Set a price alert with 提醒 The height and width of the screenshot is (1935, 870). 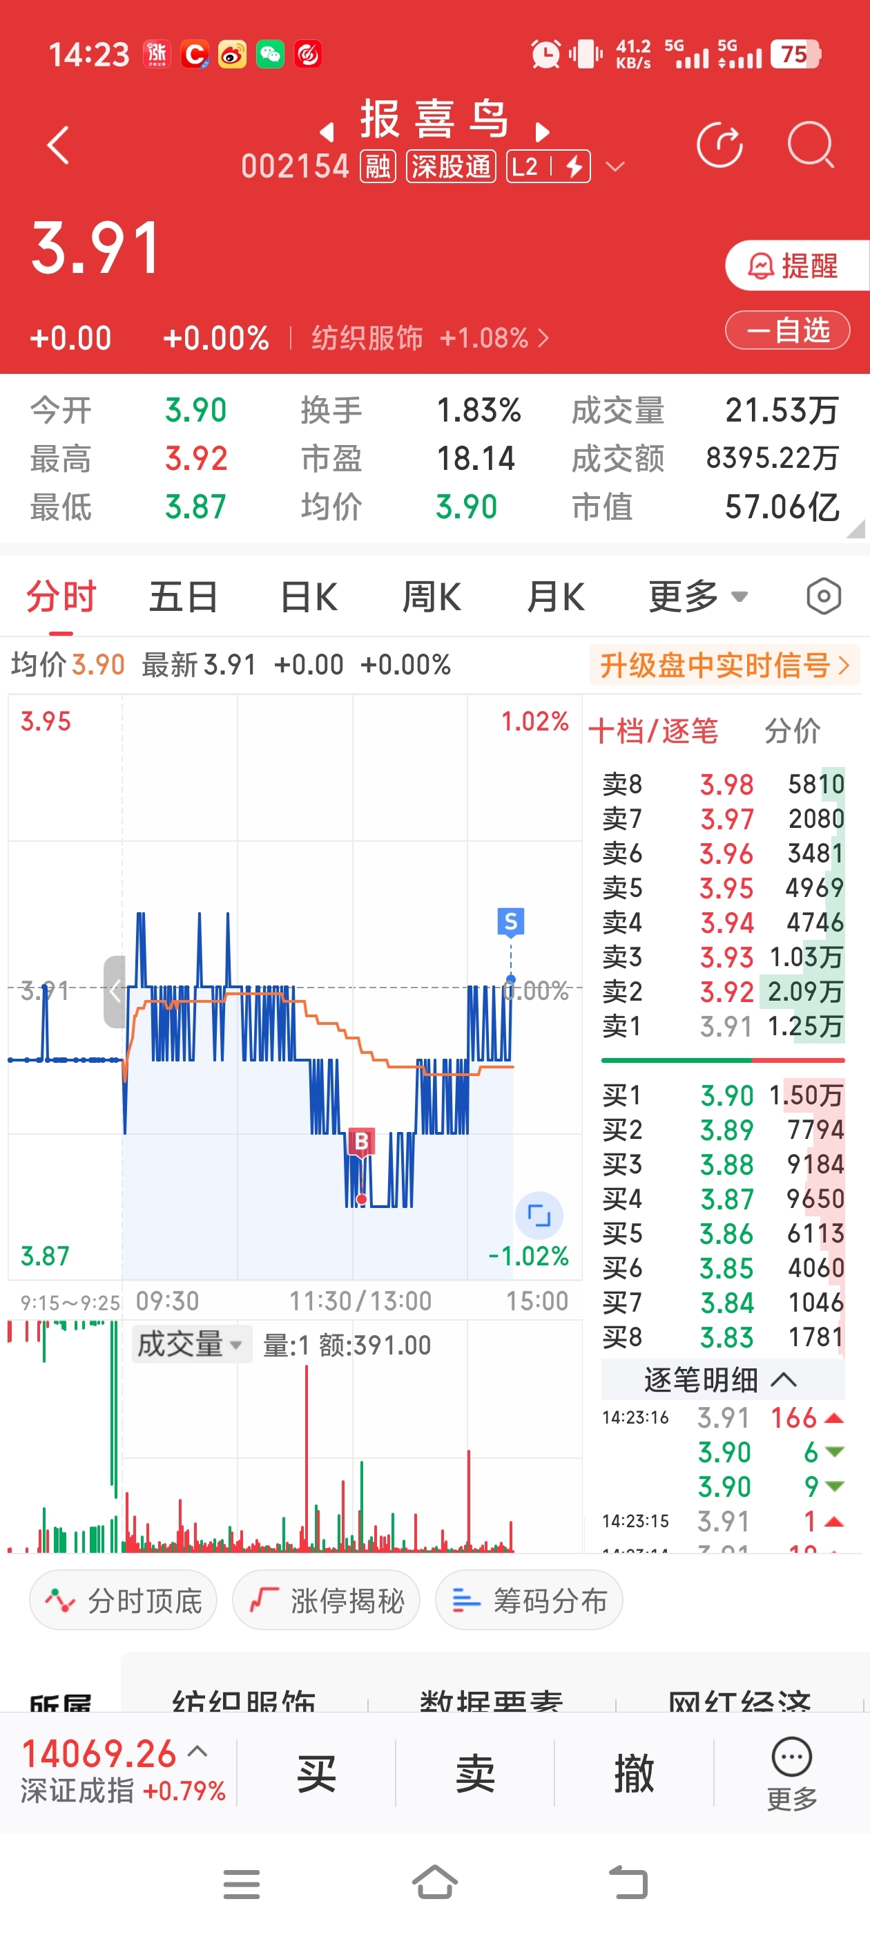[x=797, y=265]
